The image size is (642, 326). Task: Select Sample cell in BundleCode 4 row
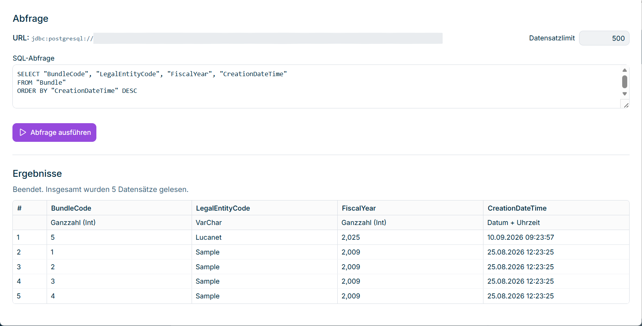pyautogui.click(x=265, y=296)
